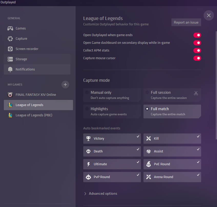Click the FINAL FANTASY XIV game icon
This screenshot has width=217, height=207.
click(x=10, y=95)
